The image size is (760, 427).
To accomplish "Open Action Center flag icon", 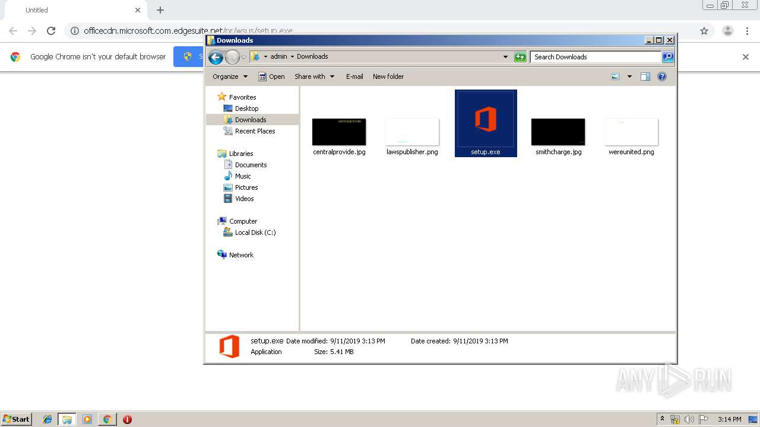I will 704,419.
